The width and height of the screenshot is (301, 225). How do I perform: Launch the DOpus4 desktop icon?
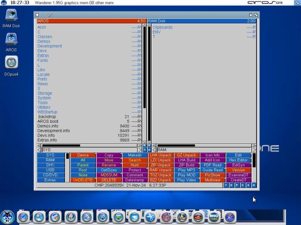coord(11,66)
